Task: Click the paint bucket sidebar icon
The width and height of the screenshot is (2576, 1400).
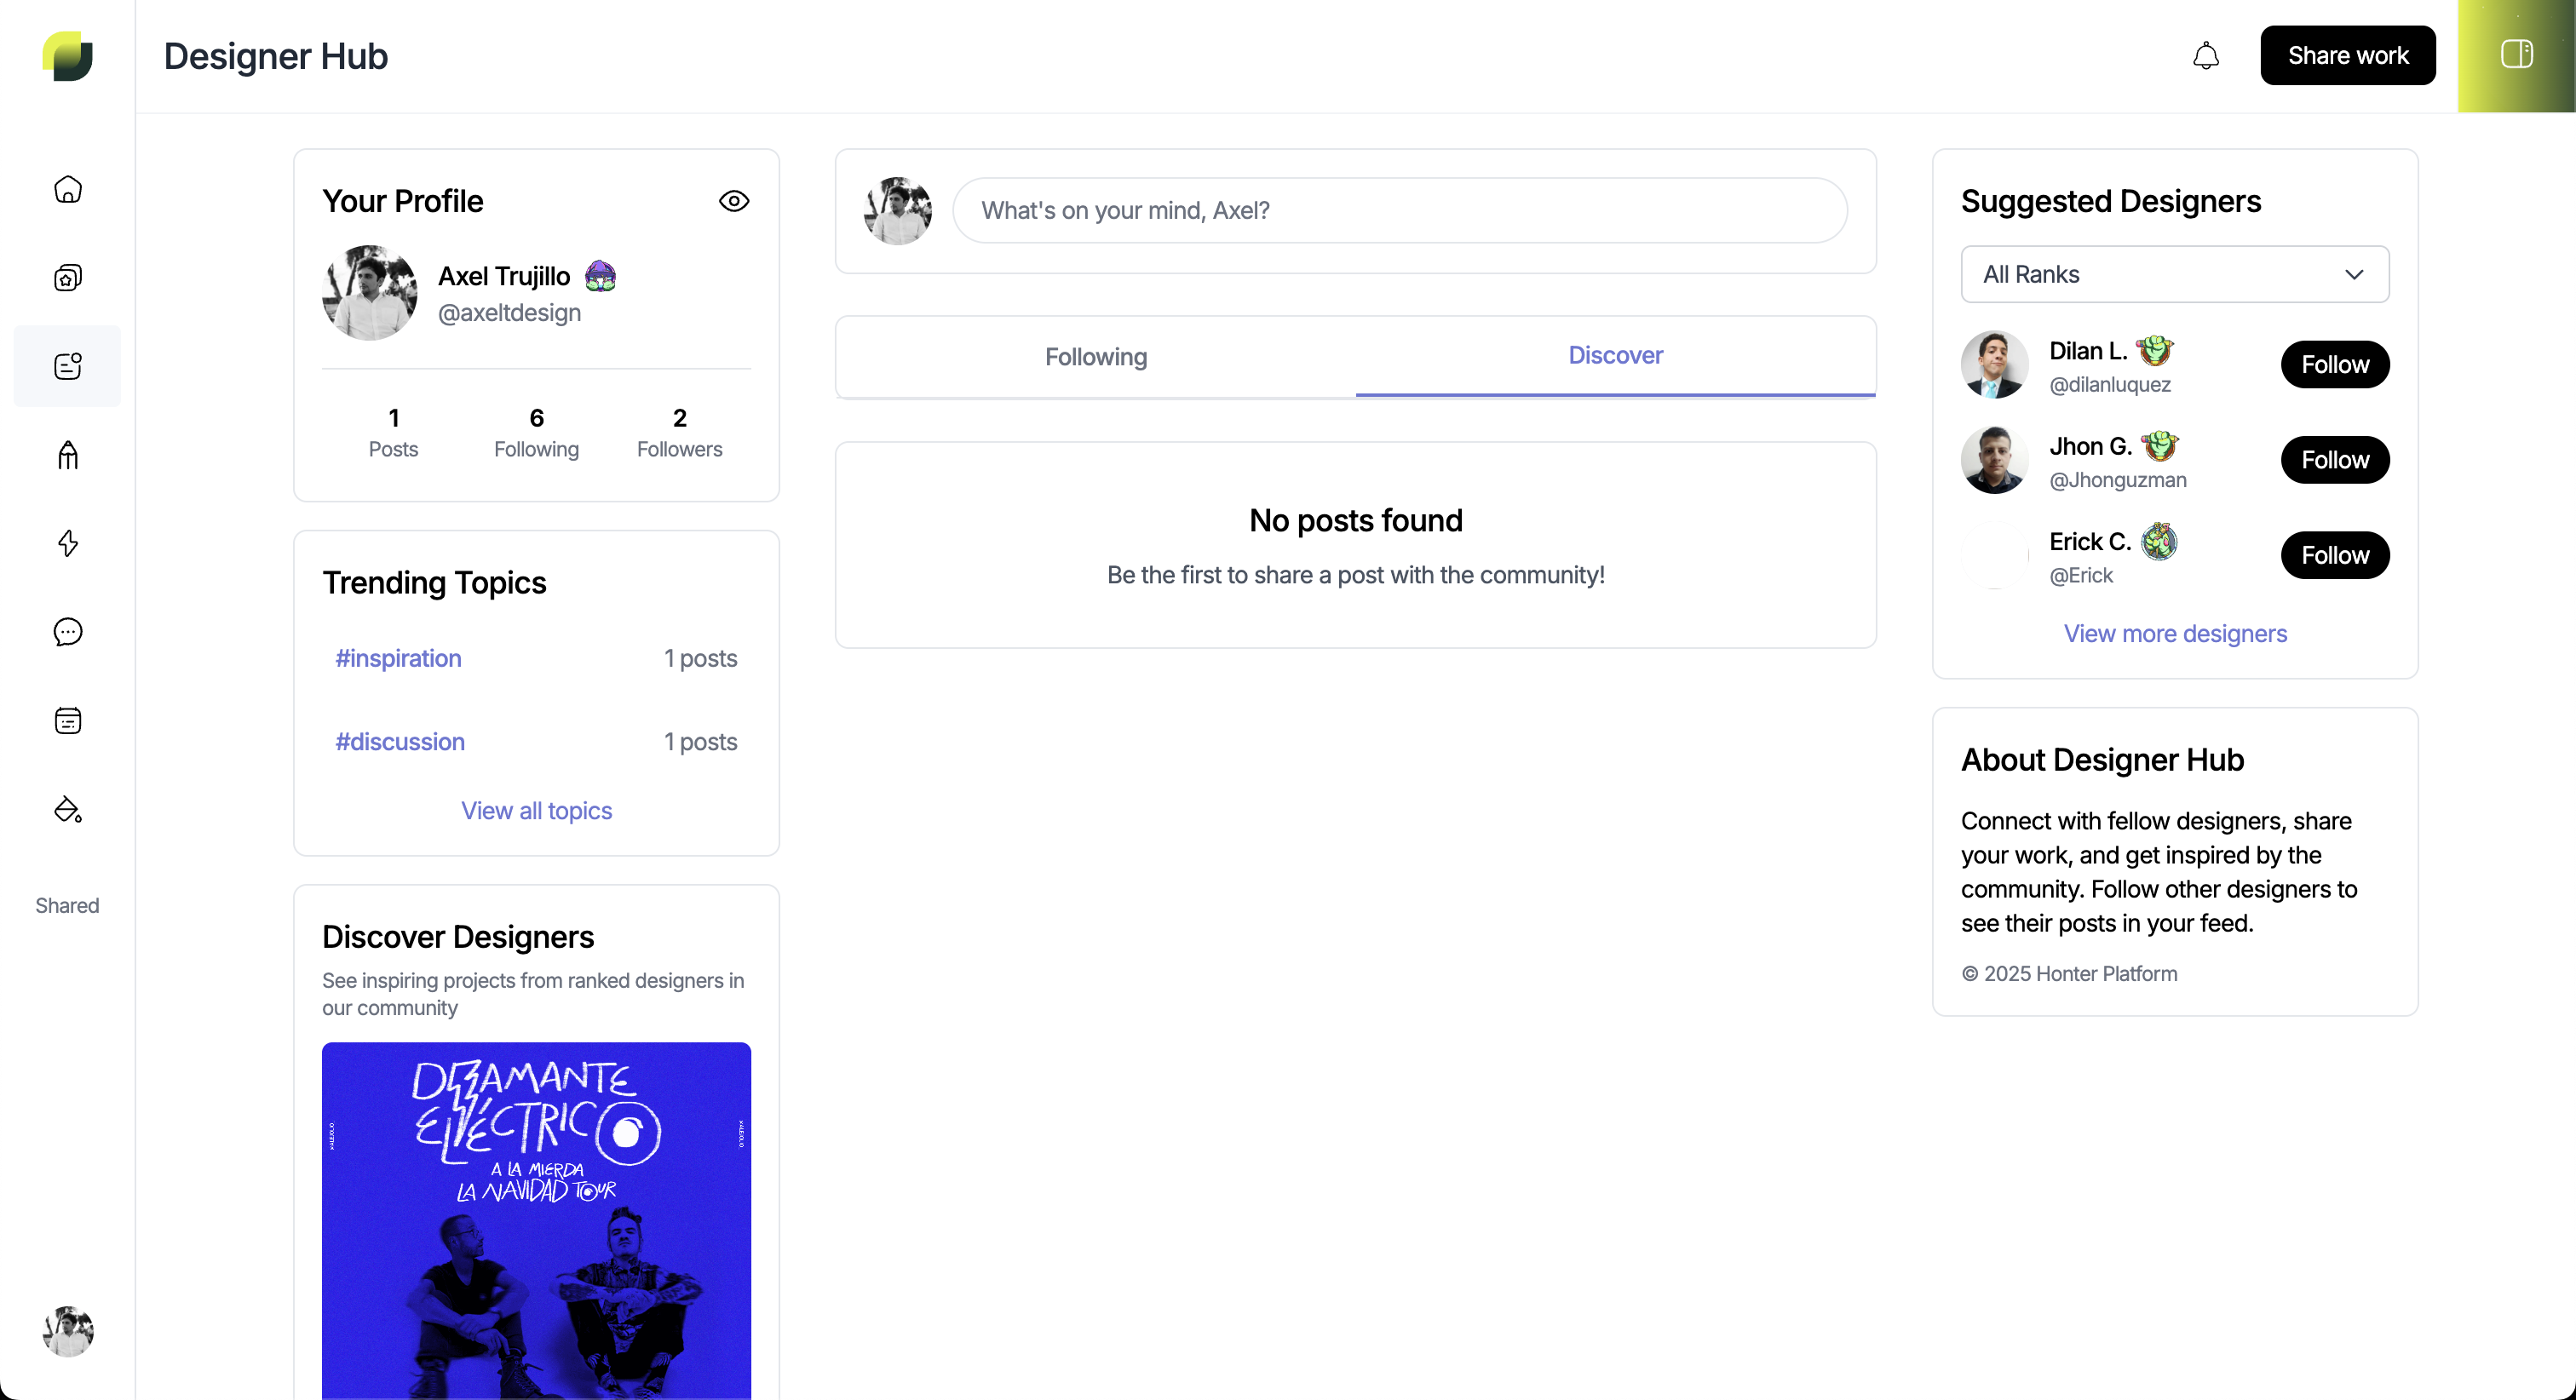Action: (67, 809)
